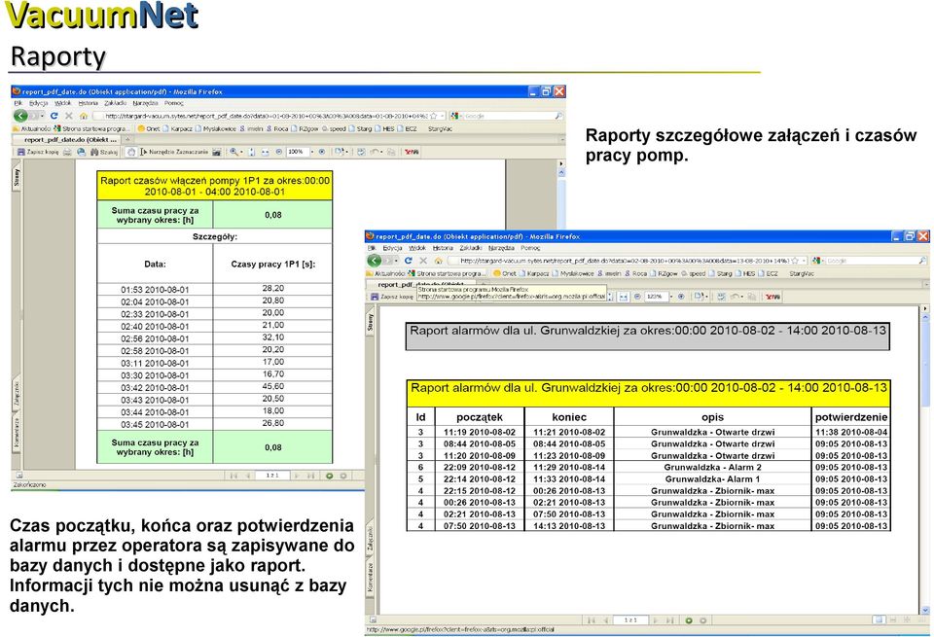
Task: Open StargVac bookmark in right window
Action: [x=801, y=273]
